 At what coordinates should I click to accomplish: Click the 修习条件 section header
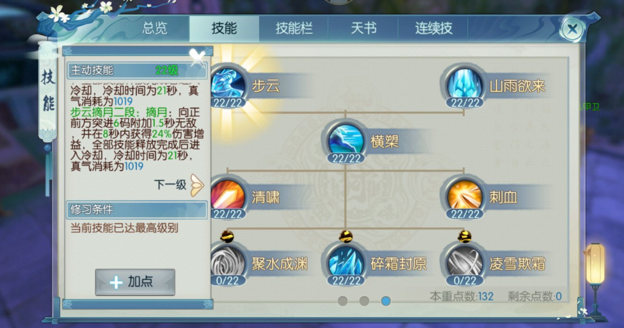tap(137, 209)
